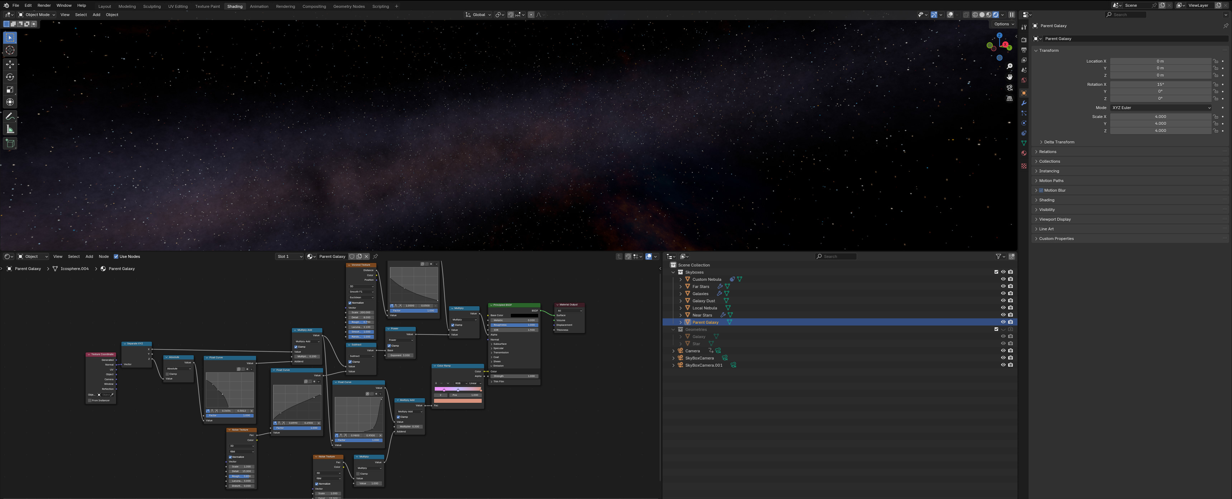Viewport: 1232px width, 499px height.
Task: Open the Texture checkerboard properties tab
Action: [1024, 166]
